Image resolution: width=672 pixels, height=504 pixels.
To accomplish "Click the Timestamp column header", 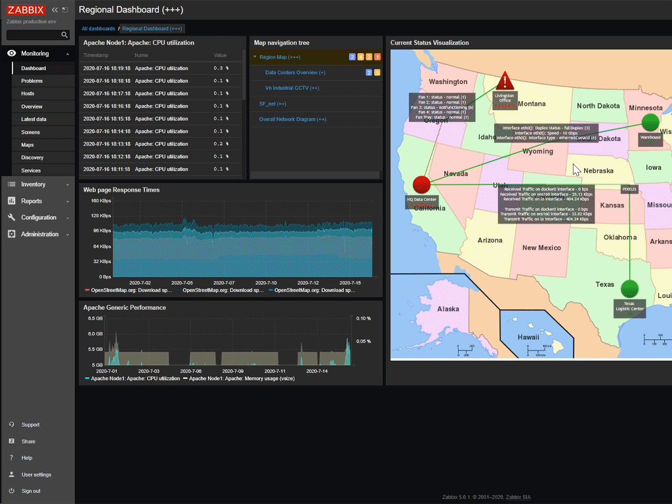I will click(96, 55).
